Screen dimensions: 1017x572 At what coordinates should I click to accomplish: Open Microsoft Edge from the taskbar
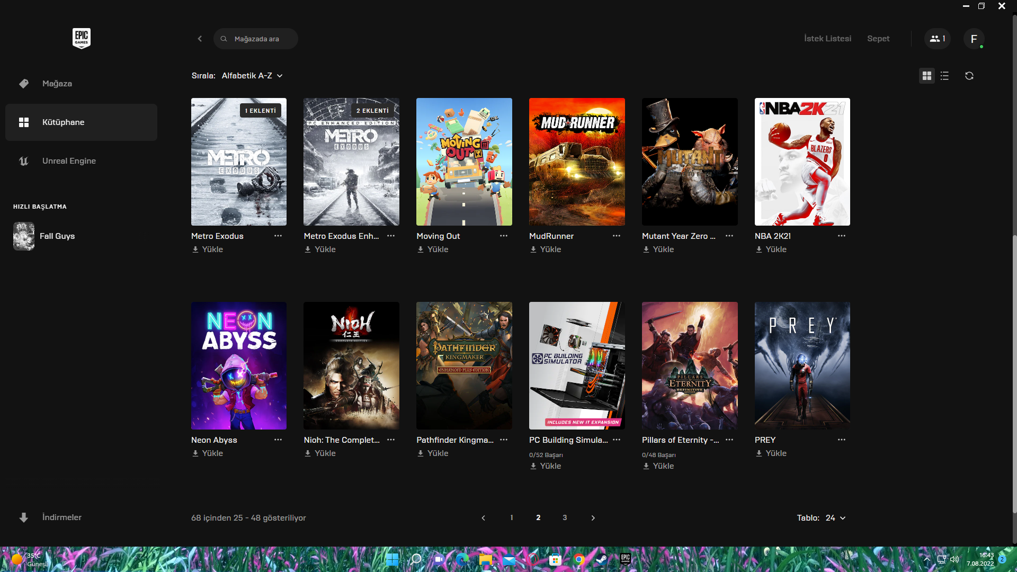pyautogui.click(x=462, y=559)
